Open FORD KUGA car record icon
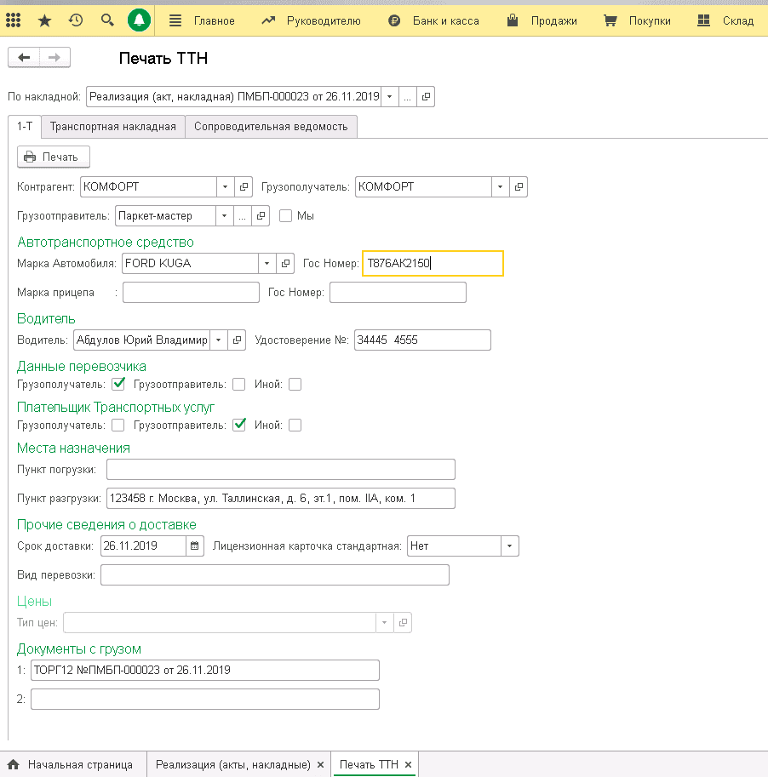The image size is (768, 777). (x=285, y=263)
